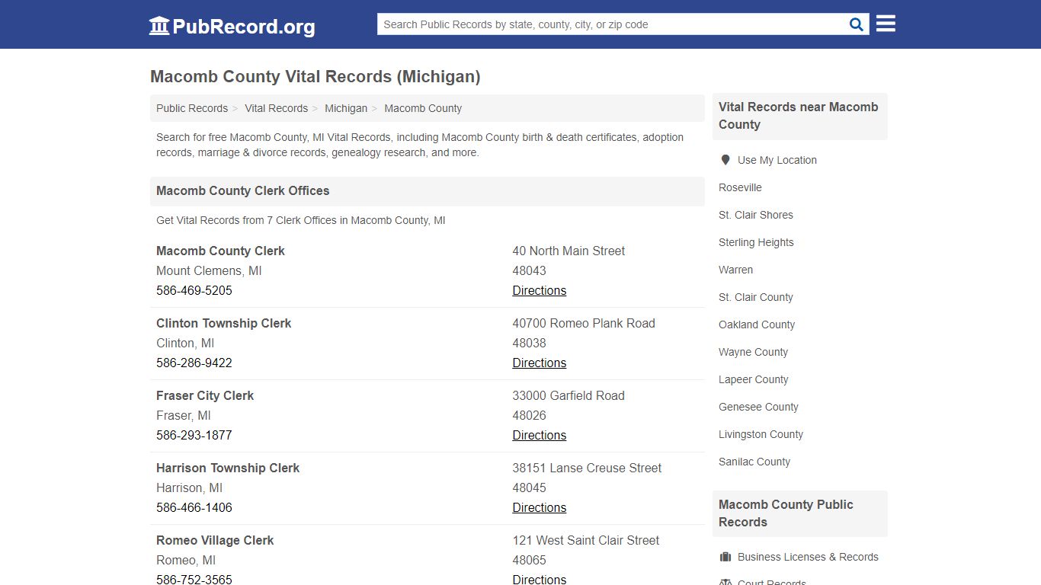Open Clinton Township Clerk listing
Screen dimensions: 1041x585
223,323
